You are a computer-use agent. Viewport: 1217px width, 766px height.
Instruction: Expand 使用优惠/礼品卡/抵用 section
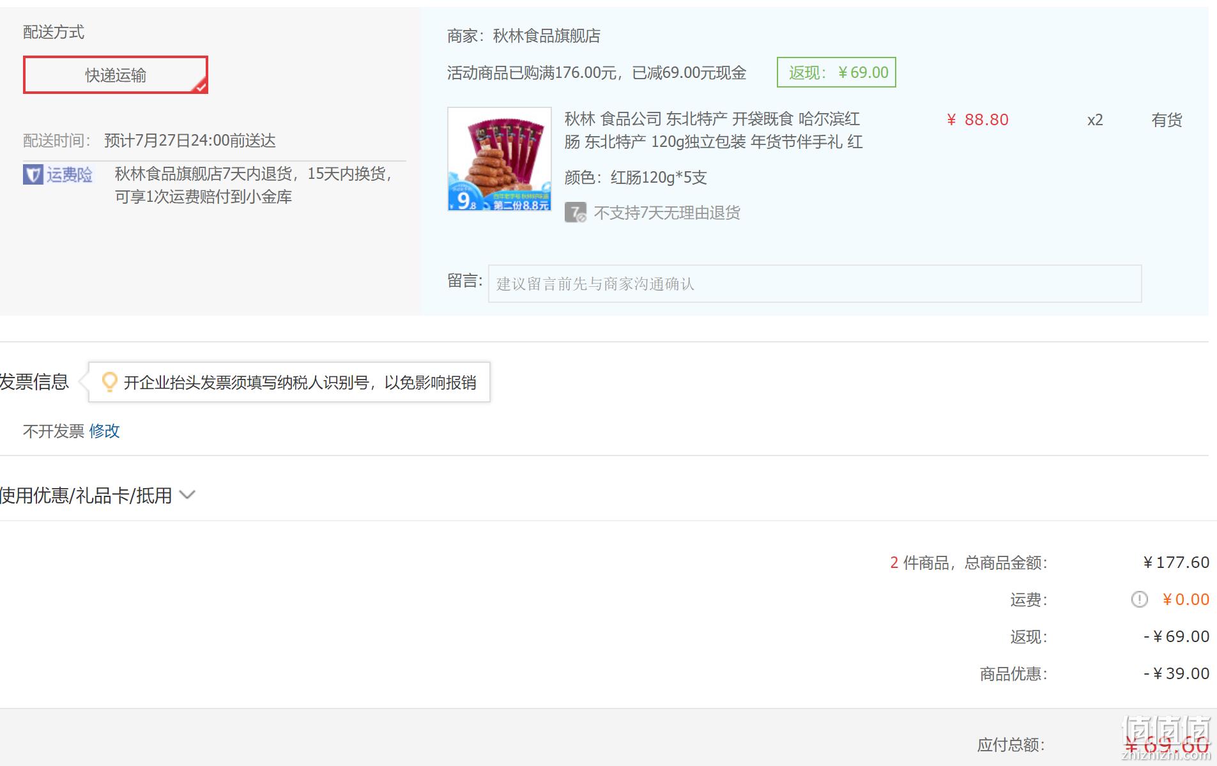click(x=98, y=495)
